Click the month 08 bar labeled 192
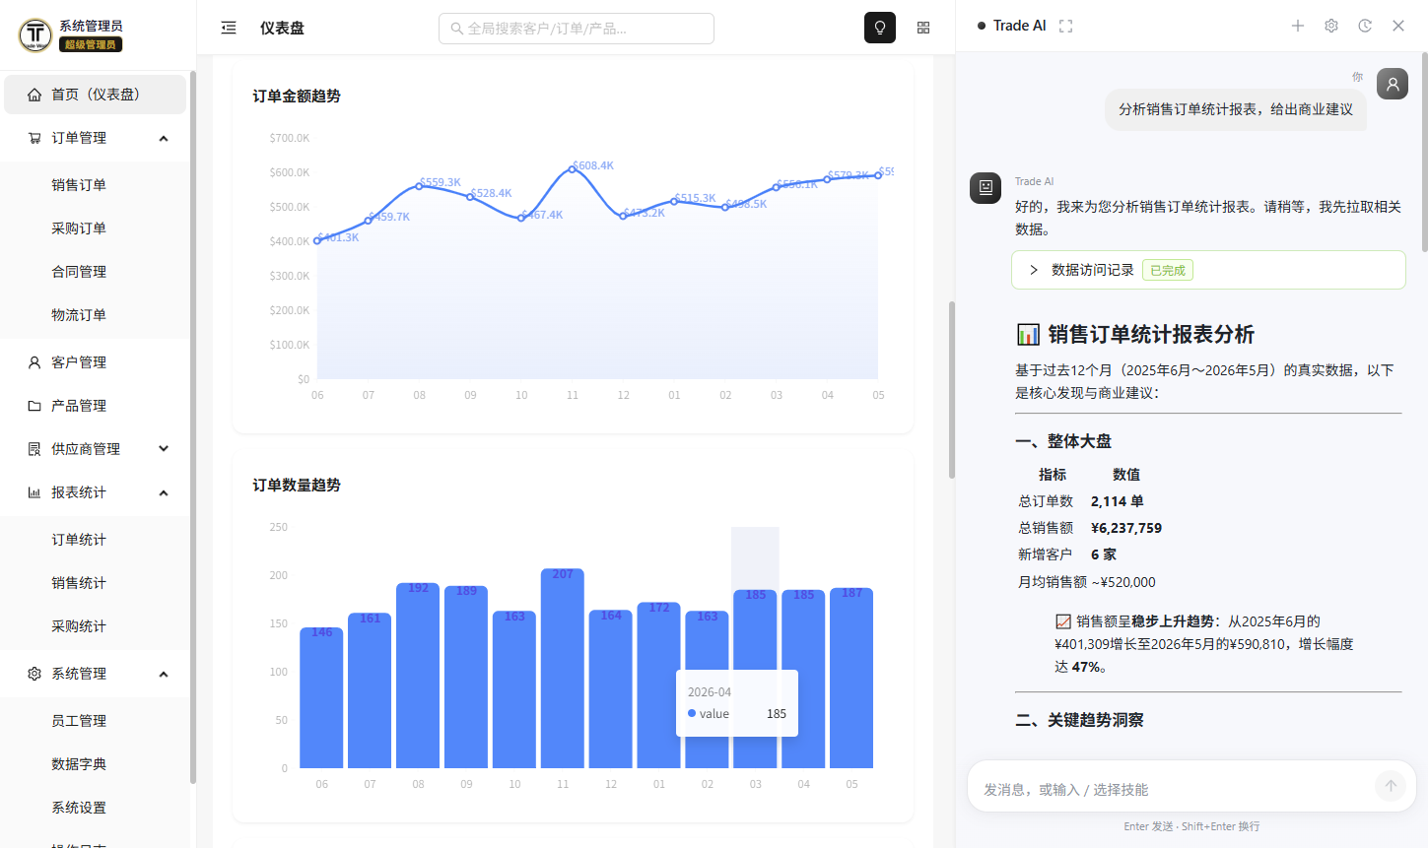 pyautogui.click(x=418, y=676)
